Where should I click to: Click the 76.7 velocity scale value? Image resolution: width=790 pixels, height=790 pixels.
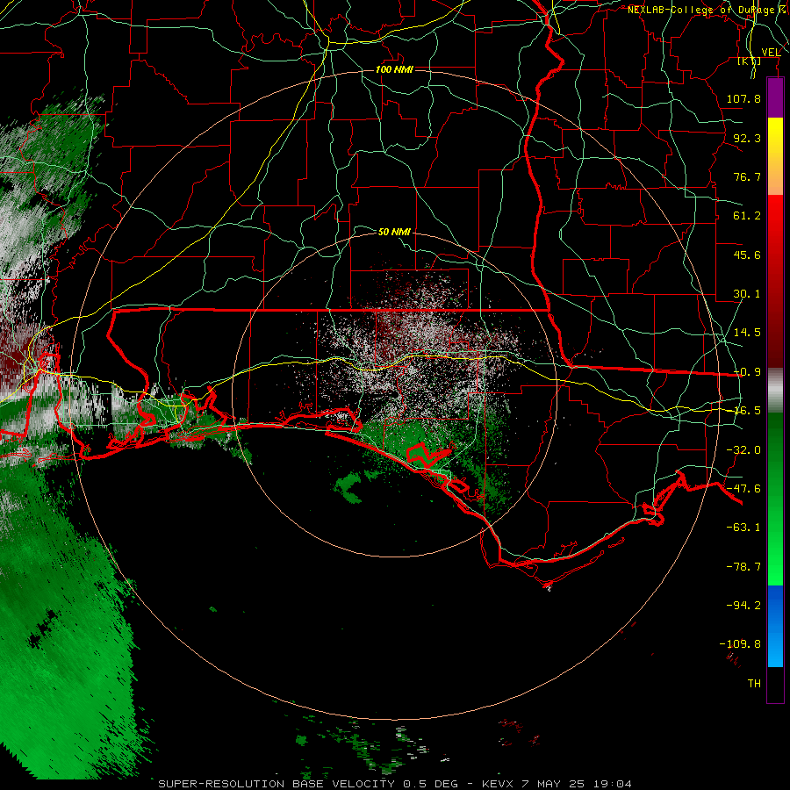(x=747, y=176)
